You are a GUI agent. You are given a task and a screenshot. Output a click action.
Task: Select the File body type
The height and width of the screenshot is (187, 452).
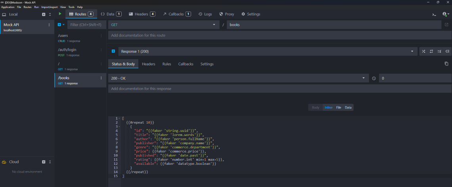tap(339, 107)
